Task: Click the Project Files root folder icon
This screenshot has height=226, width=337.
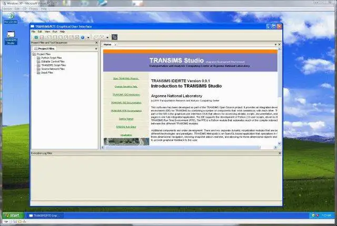Action: coord(34,54)
